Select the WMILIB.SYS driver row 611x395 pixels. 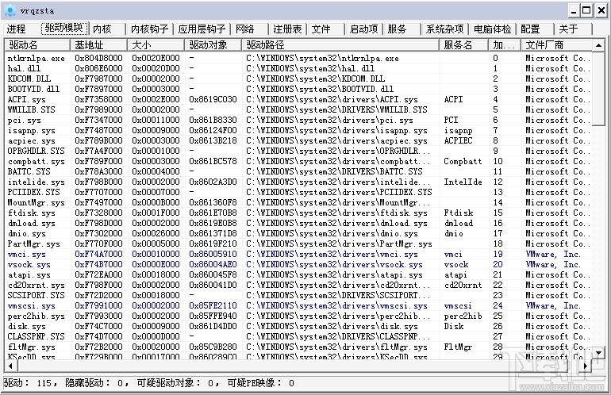click(x=298, y=109)
